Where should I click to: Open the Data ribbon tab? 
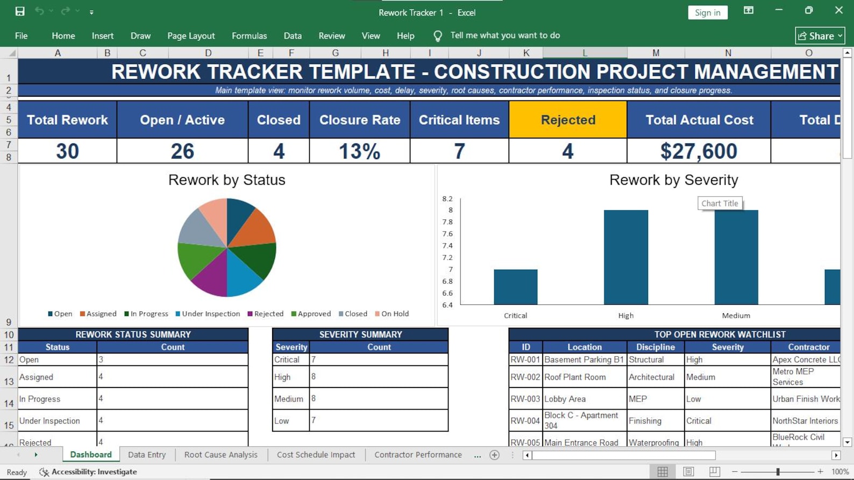point(293,36)
